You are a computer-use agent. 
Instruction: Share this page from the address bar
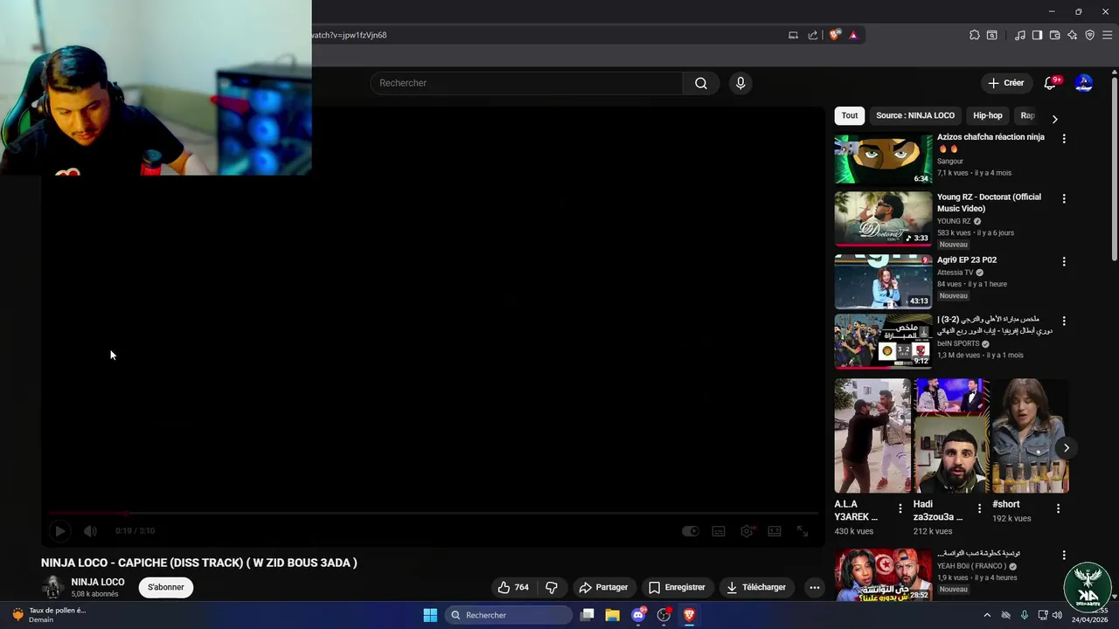click(813, 35)
